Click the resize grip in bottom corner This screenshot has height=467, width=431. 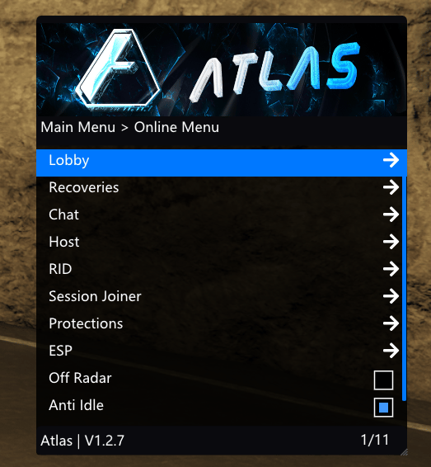click(x=404, y=452)
